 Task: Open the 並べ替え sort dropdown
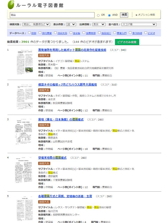point(139,24)
